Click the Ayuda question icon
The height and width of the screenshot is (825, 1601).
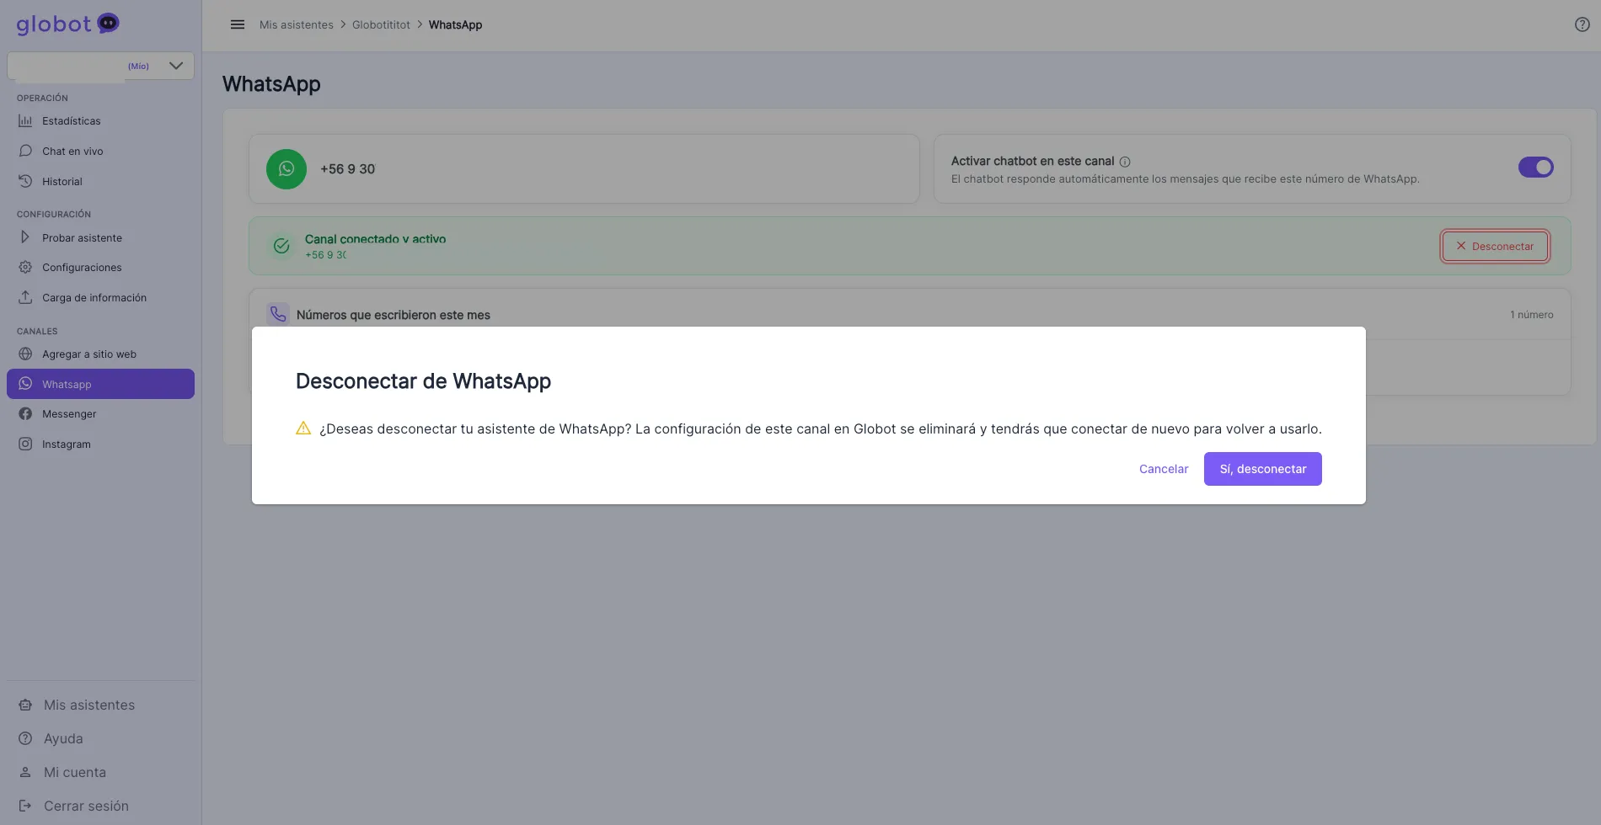click(x=25, y=738)
